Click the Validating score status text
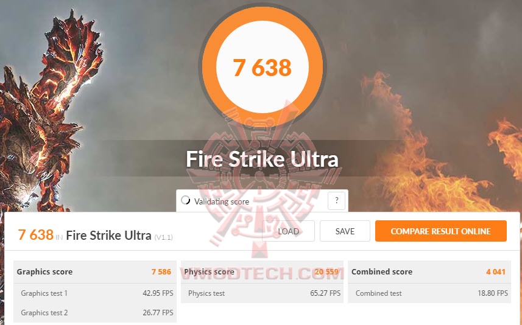 click(222, 201)
